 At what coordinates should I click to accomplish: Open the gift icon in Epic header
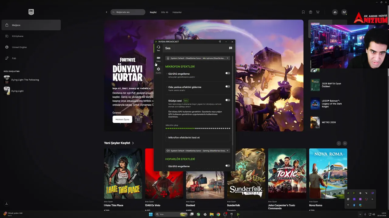click(x=311, y=12)
